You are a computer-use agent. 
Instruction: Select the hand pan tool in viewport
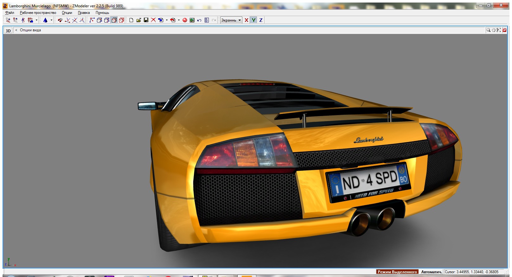[494, 30]
